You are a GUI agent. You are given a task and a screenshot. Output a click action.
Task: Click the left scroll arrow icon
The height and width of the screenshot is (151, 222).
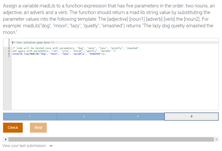pos(5,139)
